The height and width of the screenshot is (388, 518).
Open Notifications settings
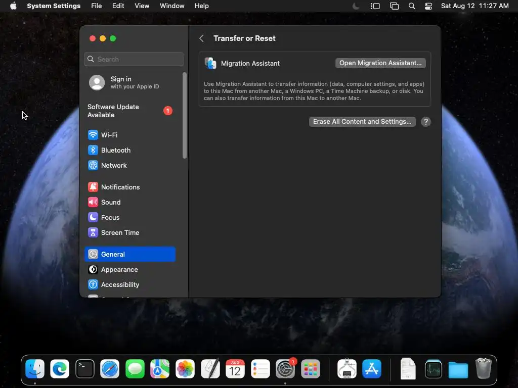point(130,187)
